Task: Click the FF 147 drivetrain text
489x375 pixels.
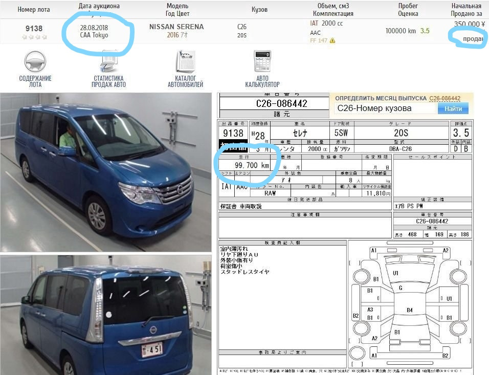Action: click(x=318, y=40)
